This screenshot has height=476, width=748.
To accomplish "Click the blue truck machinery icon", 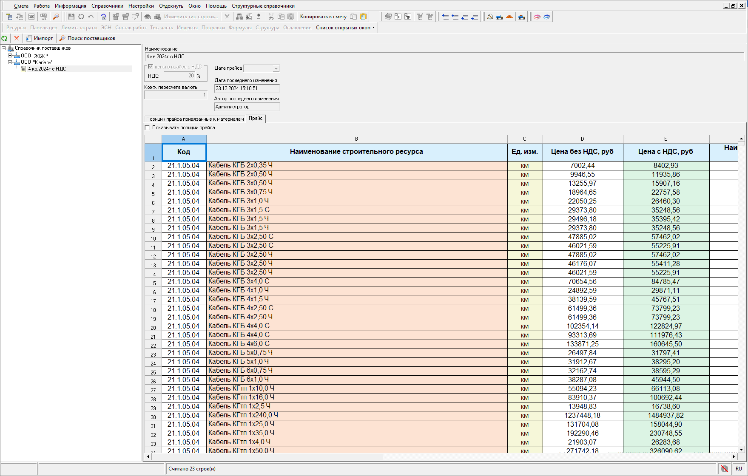I will click(500, 17).
